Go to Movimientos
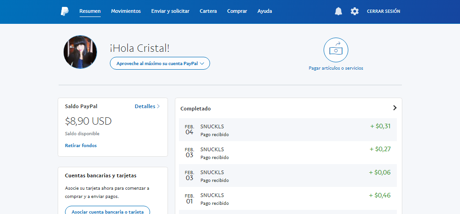Viewport: 460px width, 214px height. pos(126,11)
